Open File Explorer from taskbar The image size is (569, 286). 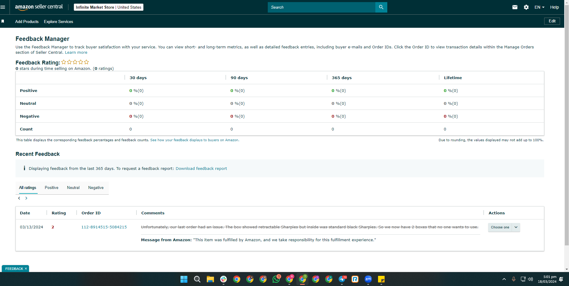[210, 279]
